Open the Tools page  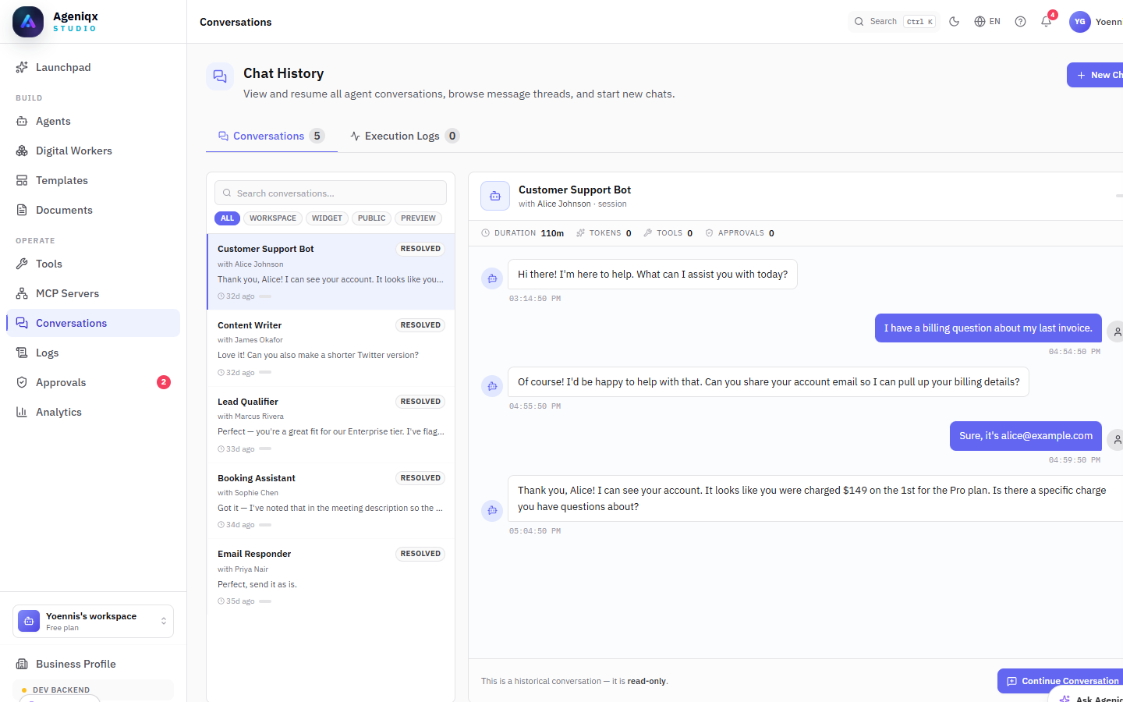pos(93,264)
